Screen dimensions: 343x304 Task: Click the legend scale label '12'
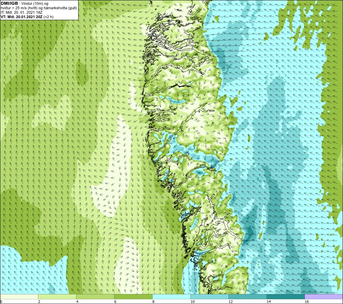230,302
